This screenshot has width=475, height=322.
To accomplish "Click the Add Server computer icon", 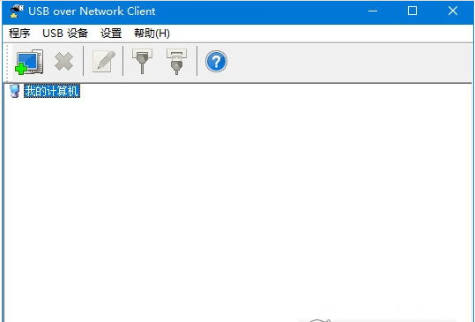I will tap(29, 62).
